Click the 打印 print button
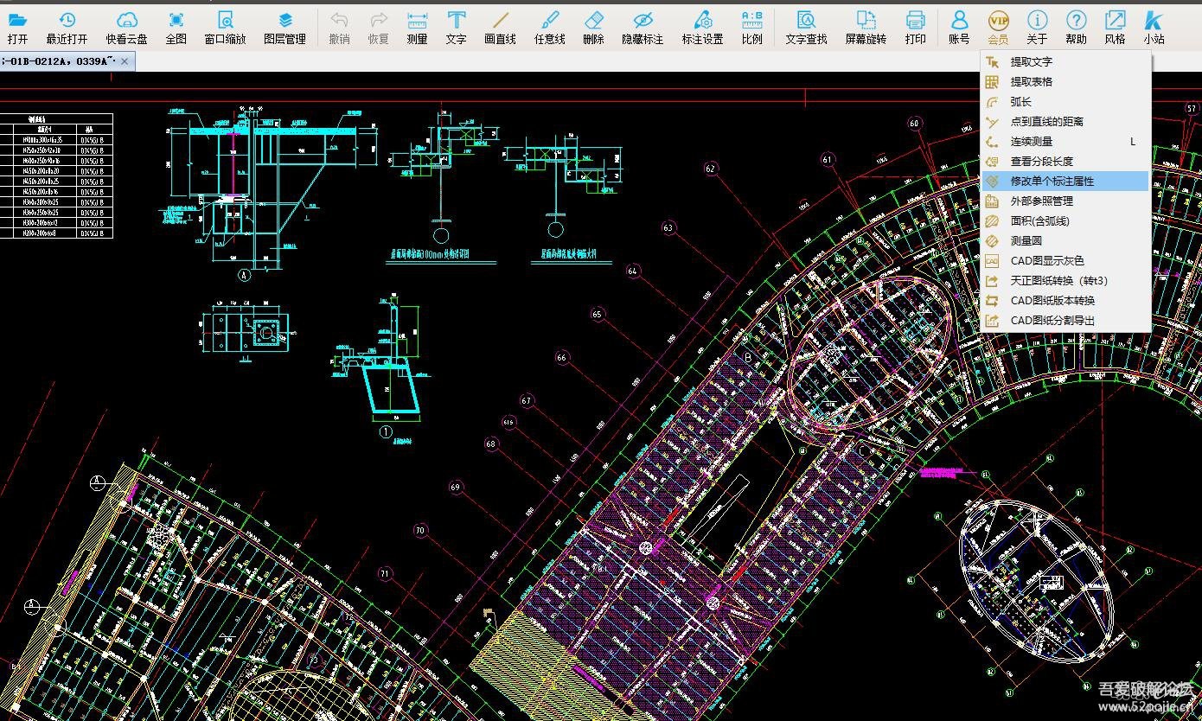 point(915,27)
